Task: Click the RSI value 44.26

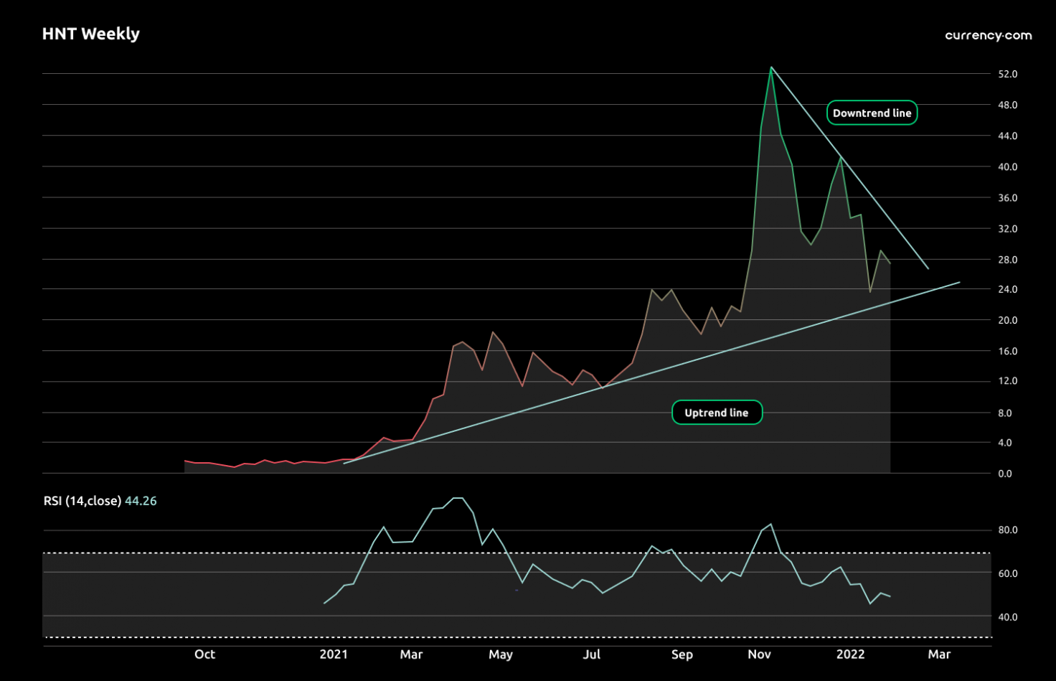Action: (x=141, y=501)
